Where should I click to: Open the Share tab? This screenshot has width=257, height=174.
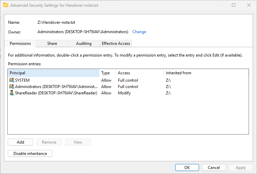52,43
